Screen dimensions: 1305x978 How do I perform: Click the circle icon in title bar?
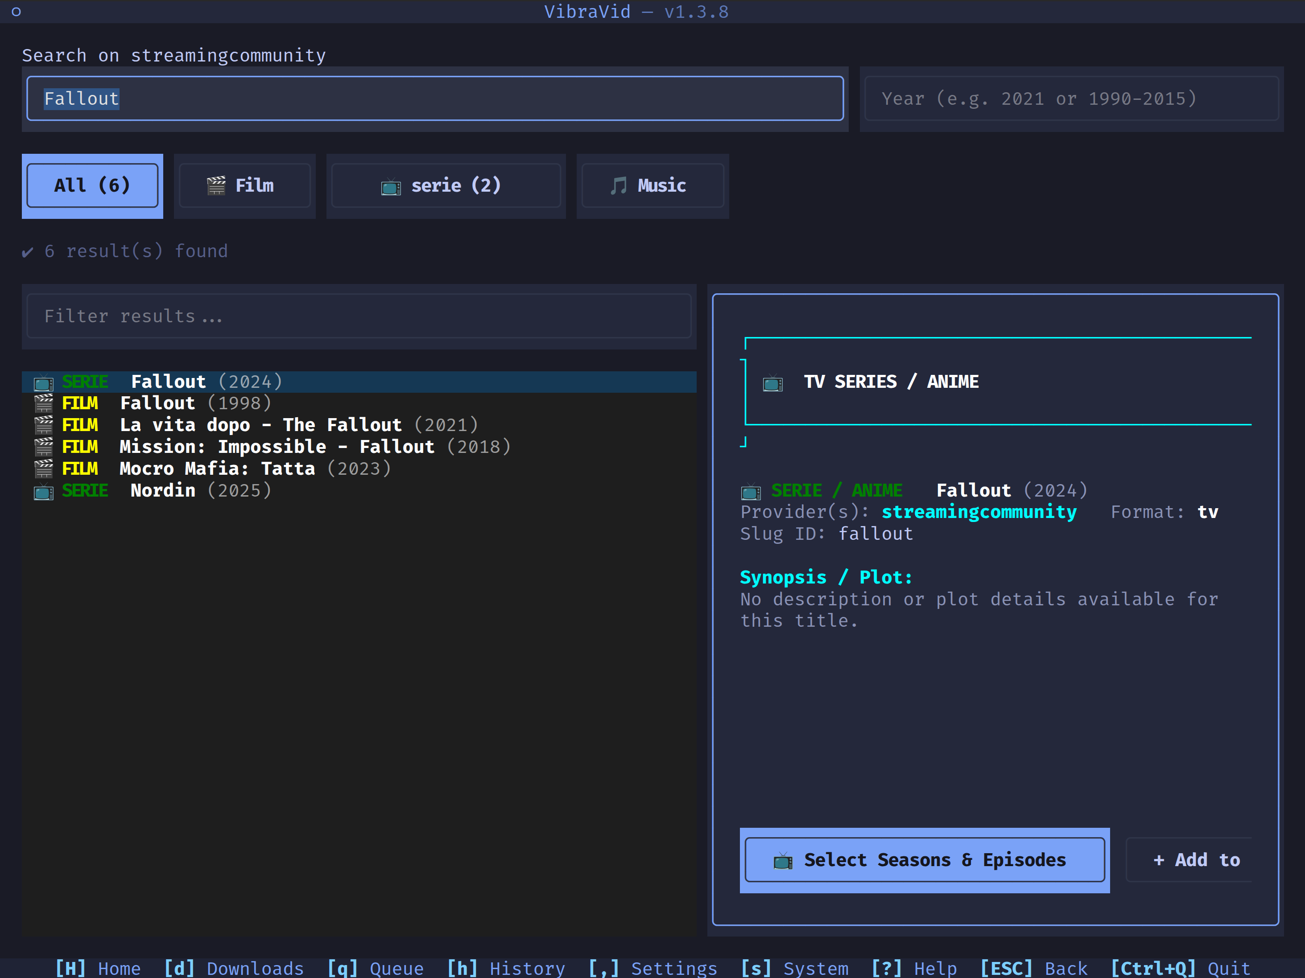coord(17,12)
